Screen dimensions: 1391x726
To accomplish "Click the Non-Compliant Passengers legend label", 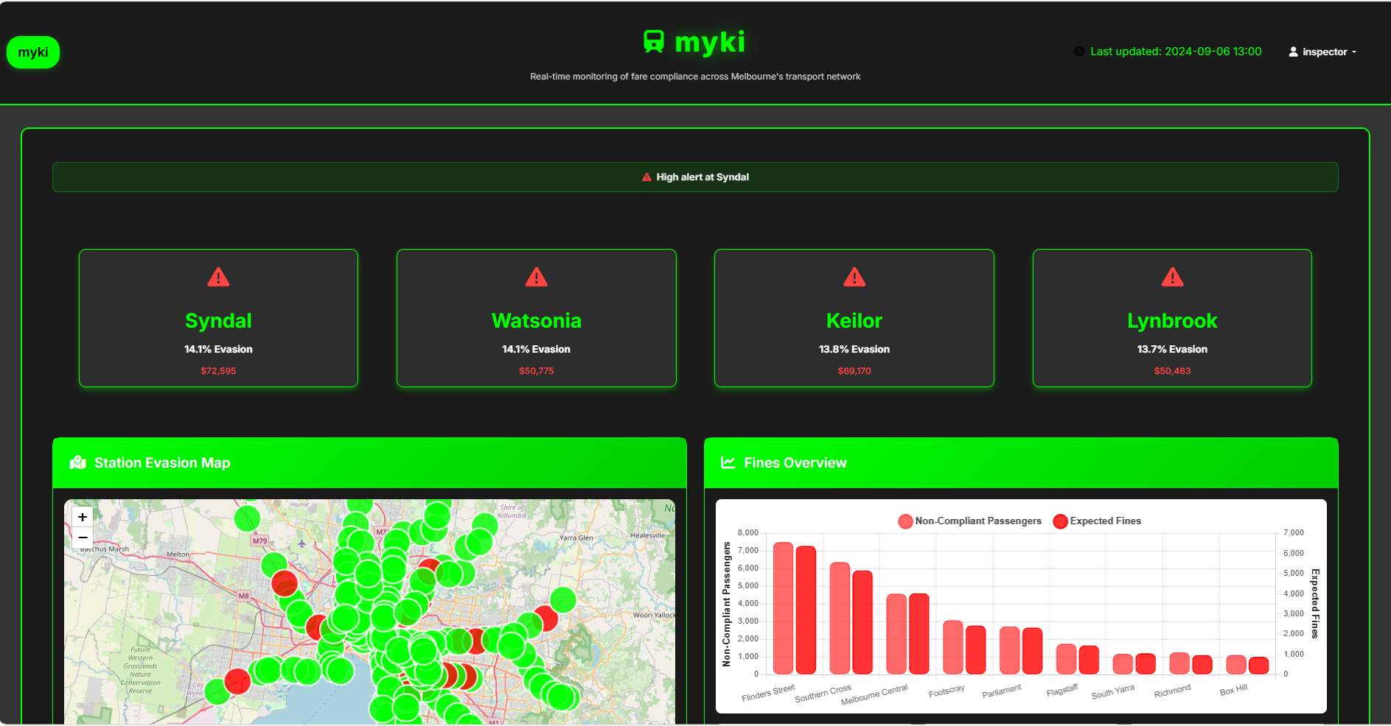I will pyautogui.click(x=978, y=521).
